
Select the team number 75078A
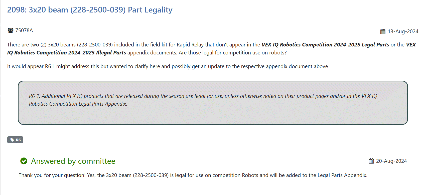(24, 30)
